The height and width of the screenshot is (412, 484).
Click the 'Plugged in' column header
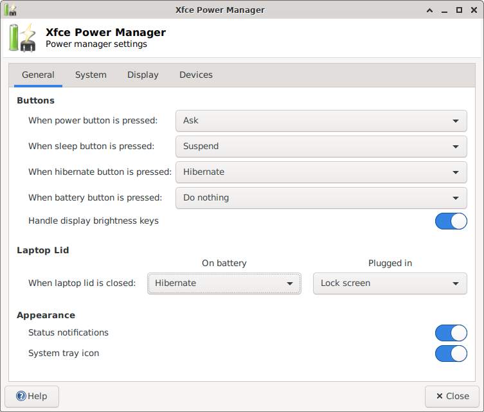[390, 264]
